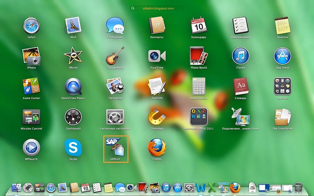This screenshot has width=314, height=196.
Task: Open MPlayerX media player
Action: 31,148
